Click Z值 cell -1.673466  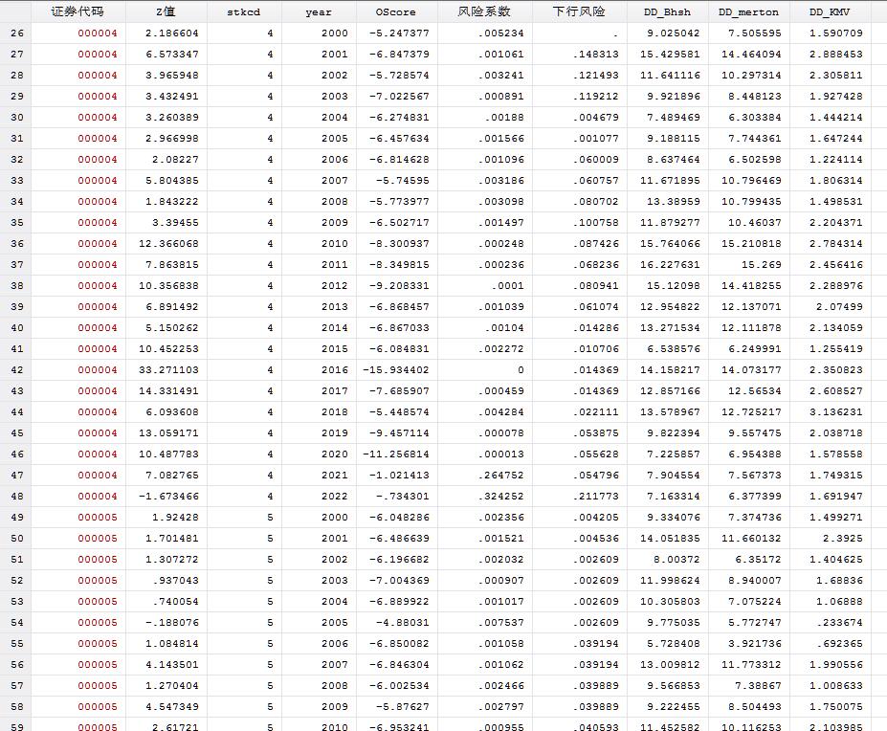tap(168, 497)
